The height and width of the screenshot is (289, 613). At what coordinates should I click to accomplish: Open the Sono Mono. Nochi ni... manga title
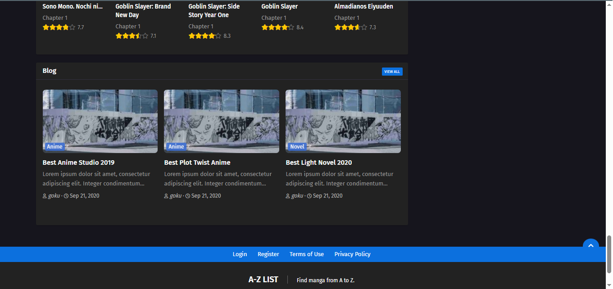(73, 6)
